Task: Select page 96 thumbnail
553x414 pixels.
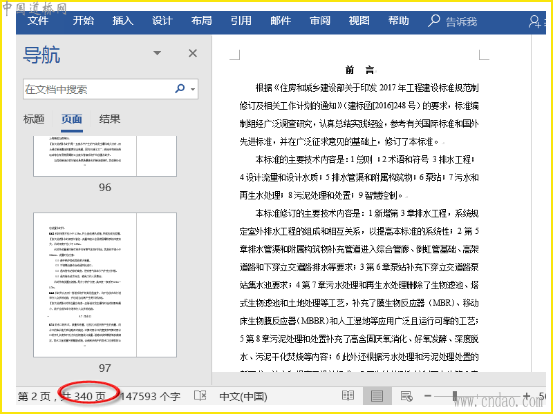Action: [x=105, y=156]
